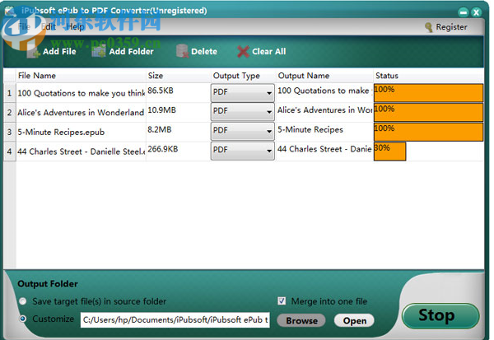The height and width of the screenshot is (340, 494).
Task: Click the File Name column header
Action: (82, 76)
